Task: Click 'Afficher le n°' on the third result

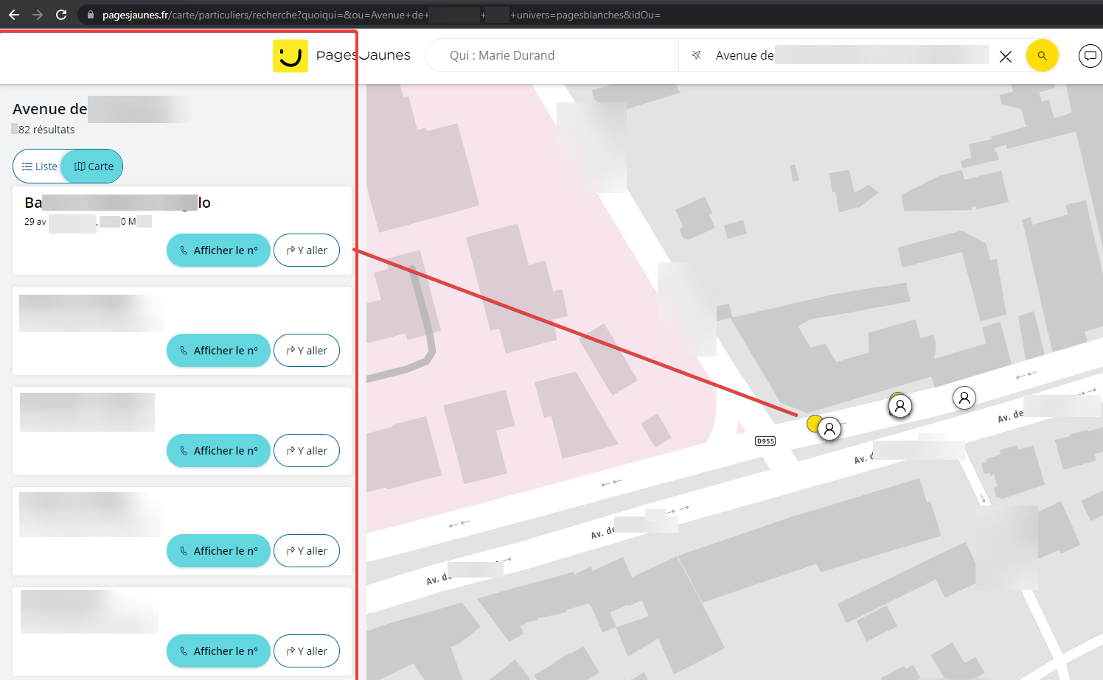Action: click(x=218, y=451)
